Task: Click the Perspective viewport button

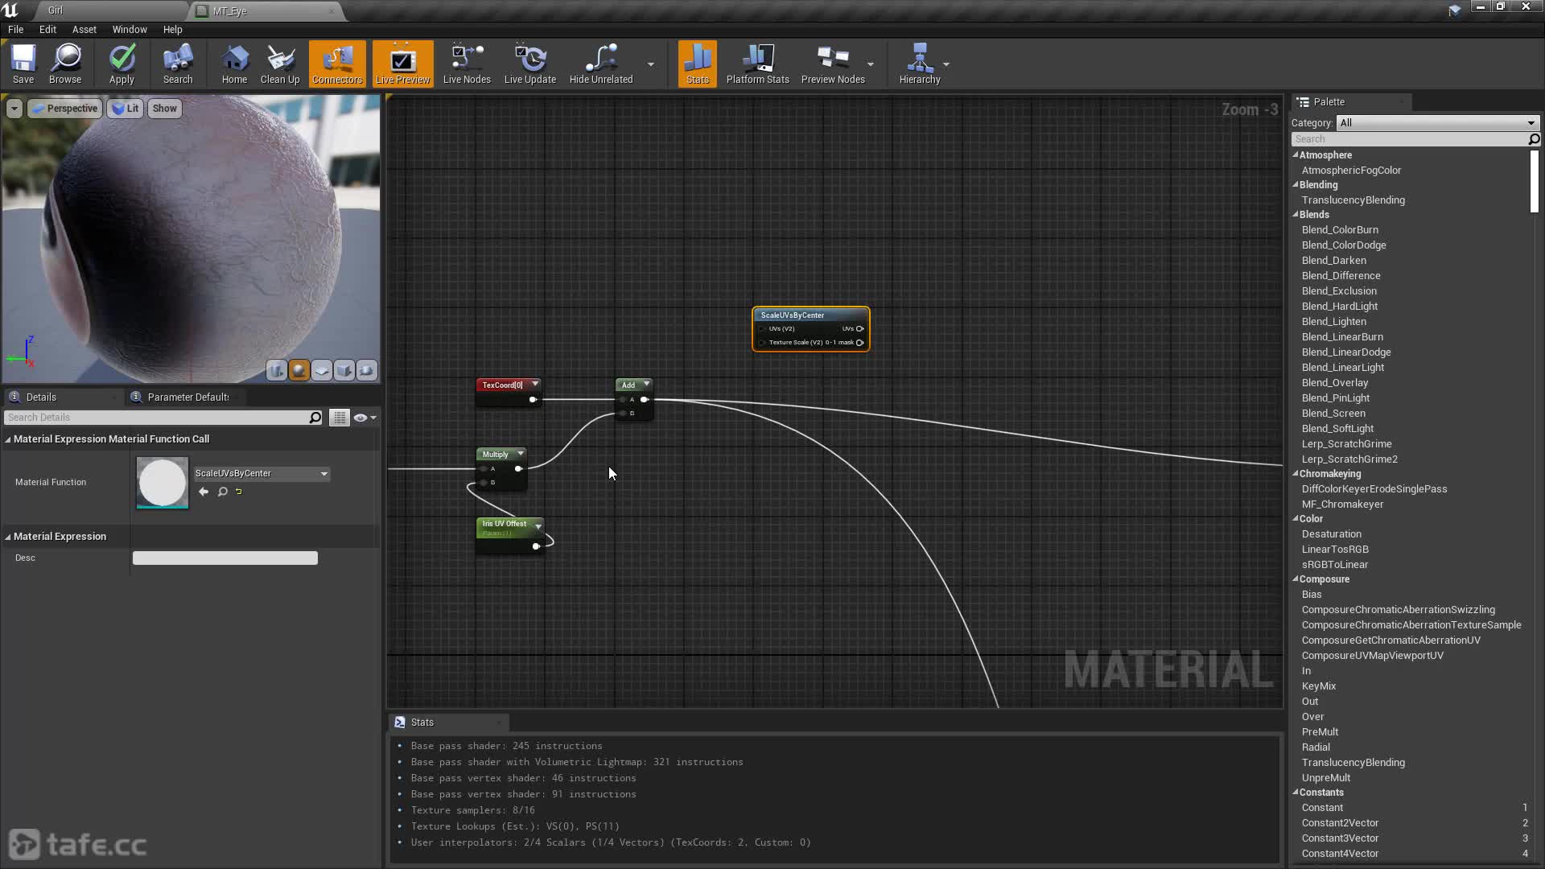Action: tap(64, 109)
